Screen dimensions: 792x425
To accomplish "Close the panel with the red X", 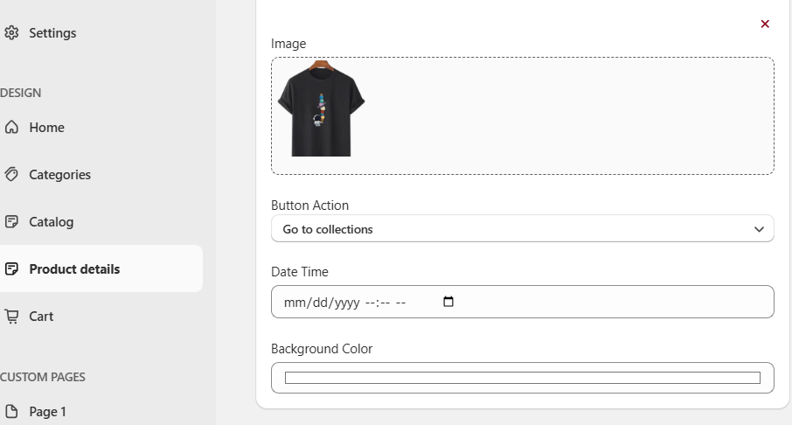I will [x=765, y=24].
